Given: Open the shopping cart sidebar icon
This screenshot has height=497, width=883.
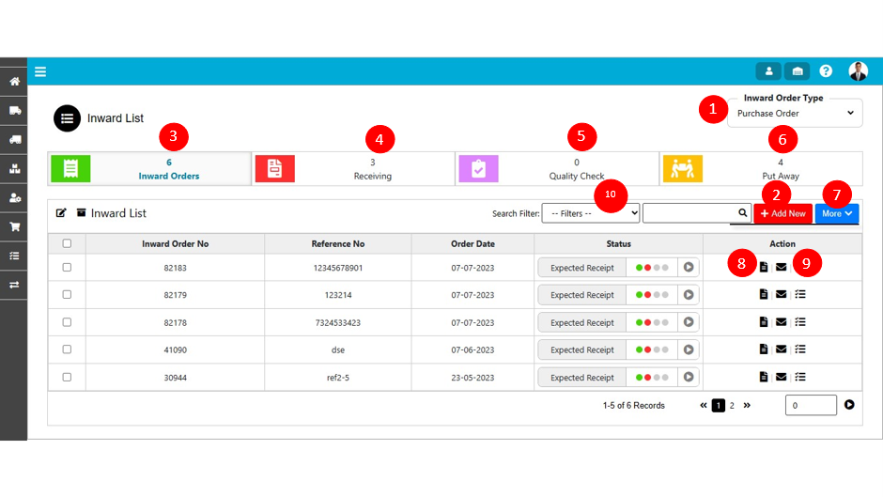Looking at the screenshot, I should coord(14,226).
